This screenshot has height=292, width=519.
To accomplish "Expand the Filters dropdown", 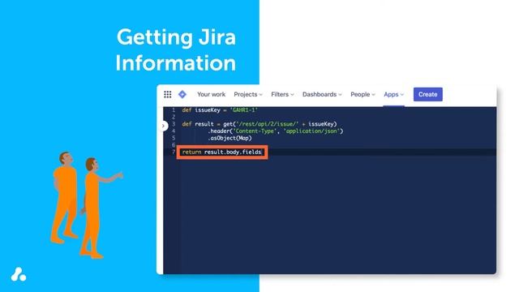I will coord(282,94).
